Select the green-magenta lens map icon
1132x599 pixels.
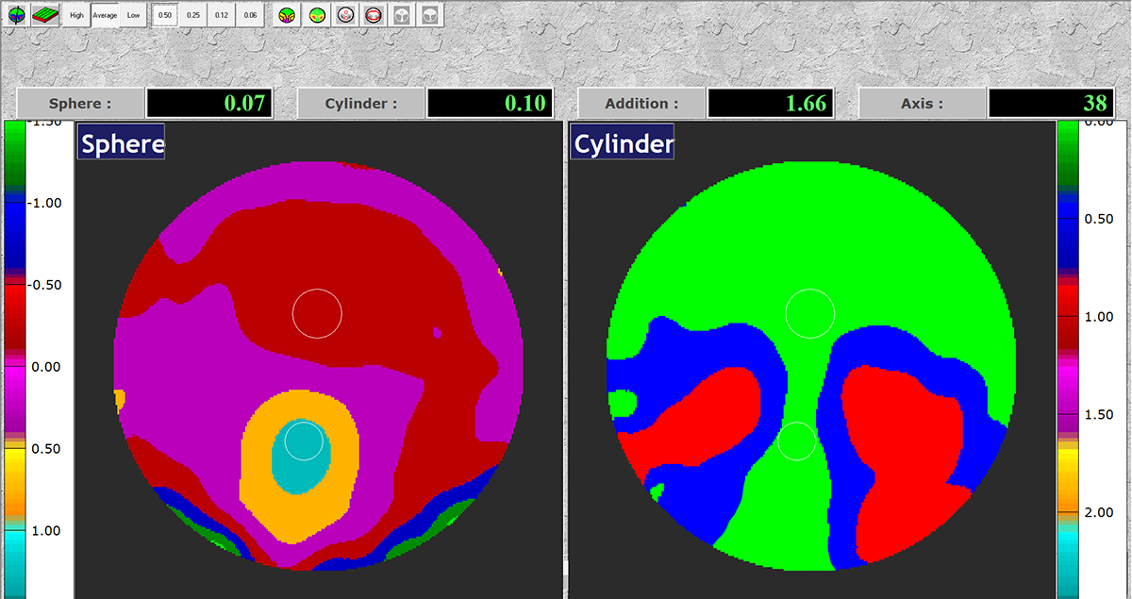tap(289, 15)
